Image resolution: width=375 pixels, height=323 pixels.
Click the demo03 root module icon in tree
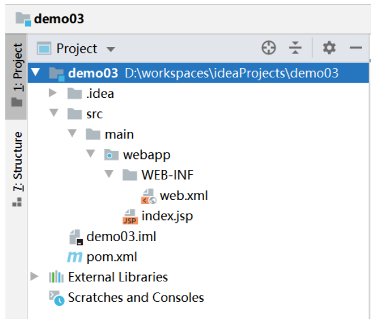click(57, 74)
